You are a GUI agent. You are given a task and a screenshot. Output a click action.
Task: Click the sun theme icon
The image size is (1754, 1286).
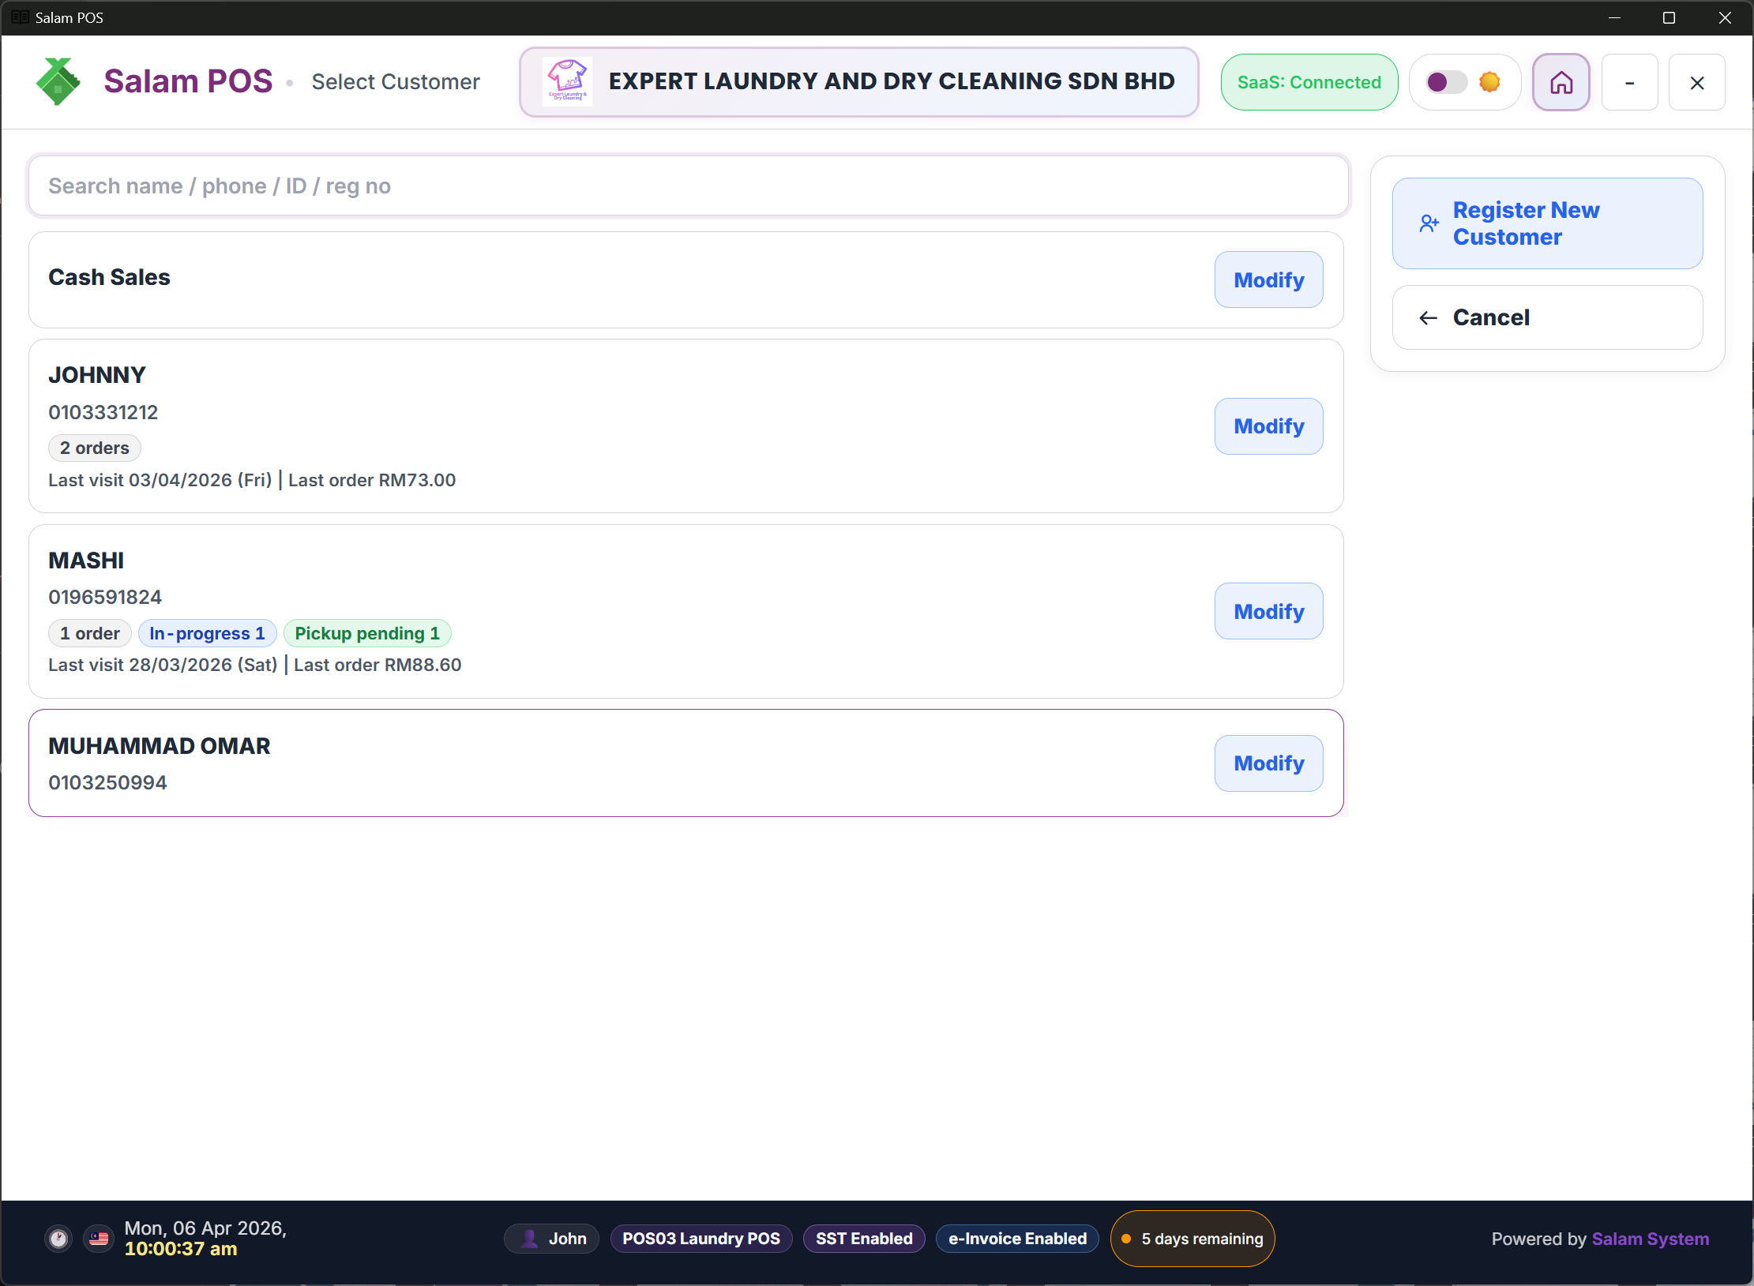1489,82
